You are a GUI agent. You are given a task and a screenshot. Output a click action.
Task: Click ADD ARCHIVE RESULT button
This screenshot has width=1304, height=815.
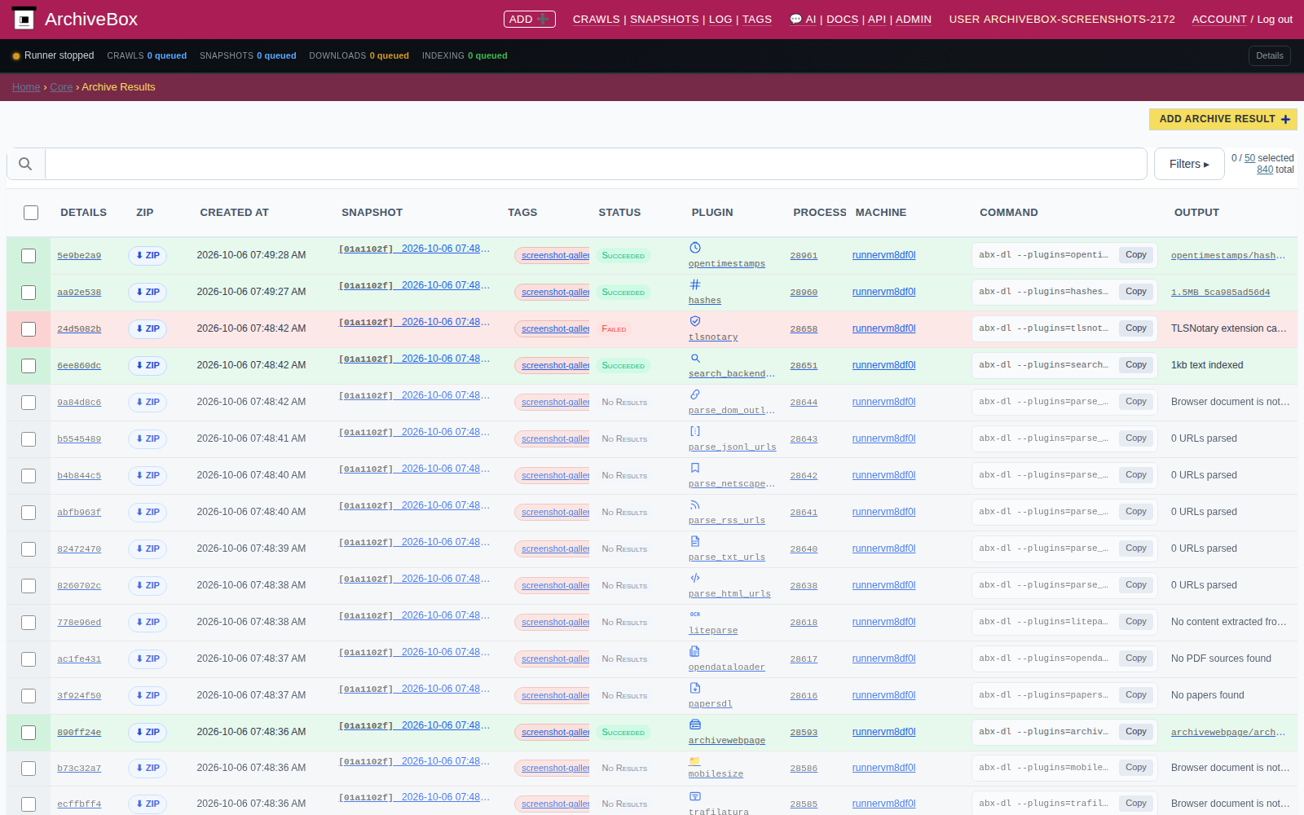[1223, 119]
